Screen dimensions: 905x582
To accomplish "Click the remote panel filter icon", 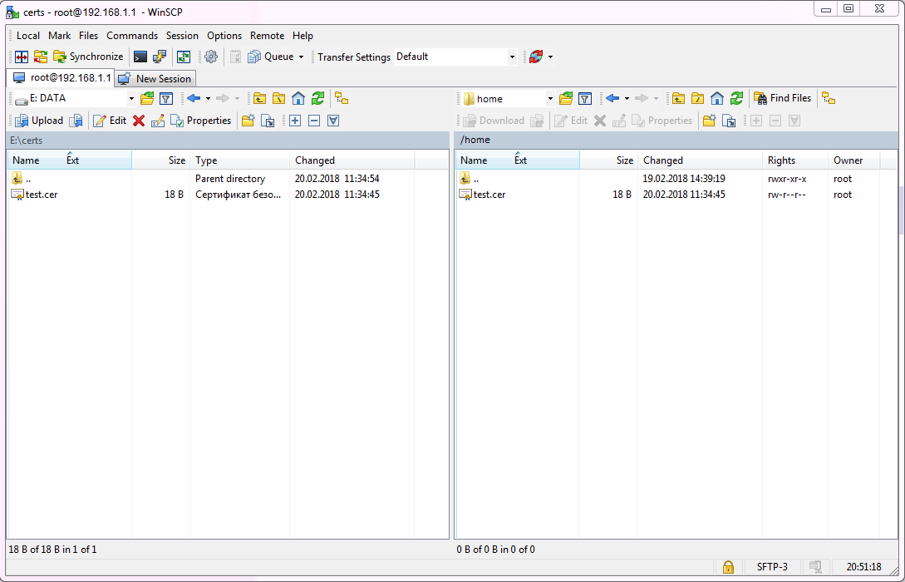I will [x=585, y=99].
